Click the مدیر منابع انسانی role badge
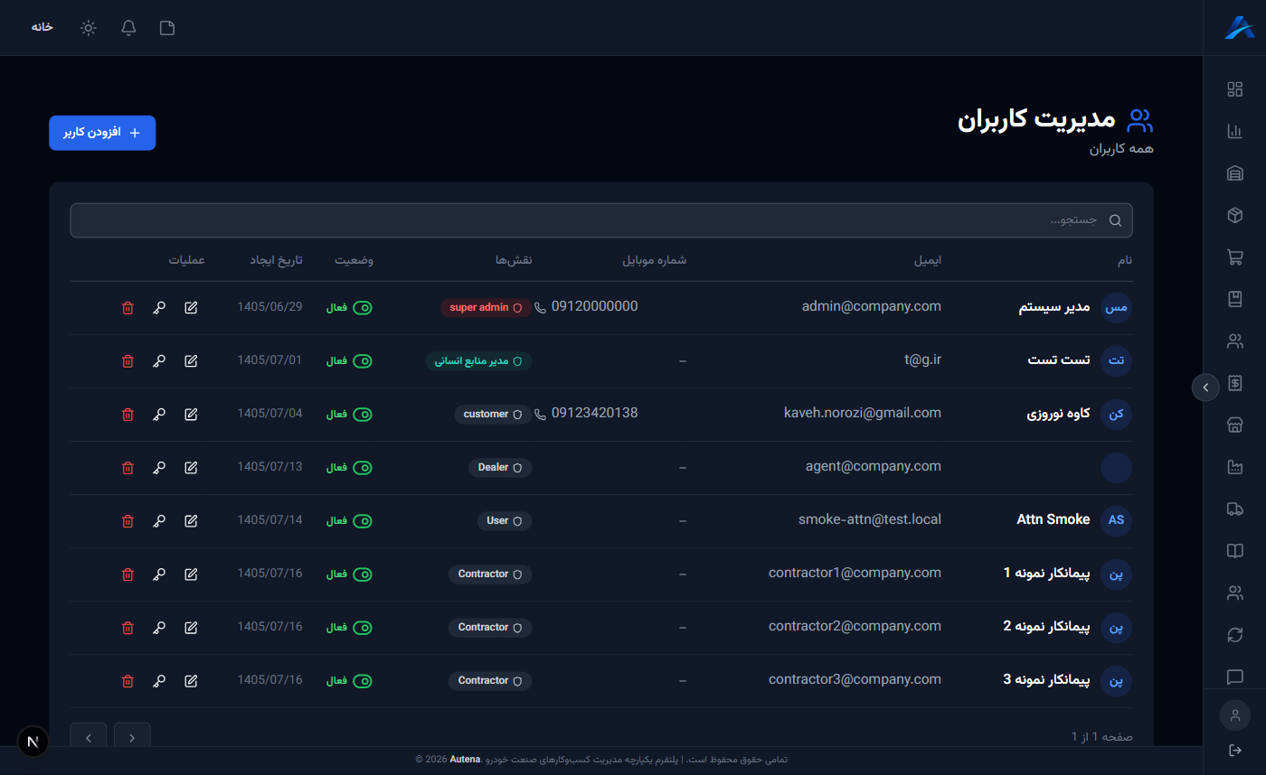Viewport: 1266px width, 775px height. click(479, 361)
